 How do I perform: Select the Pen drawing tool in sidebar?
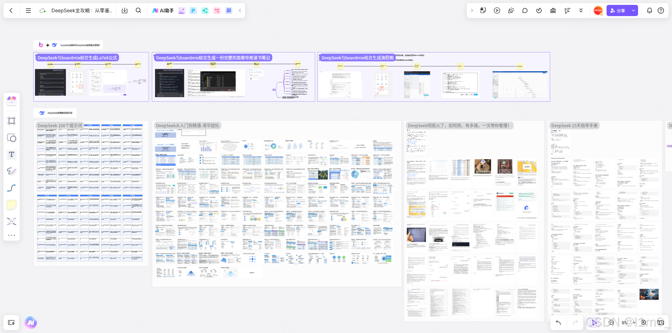(12, 171)
